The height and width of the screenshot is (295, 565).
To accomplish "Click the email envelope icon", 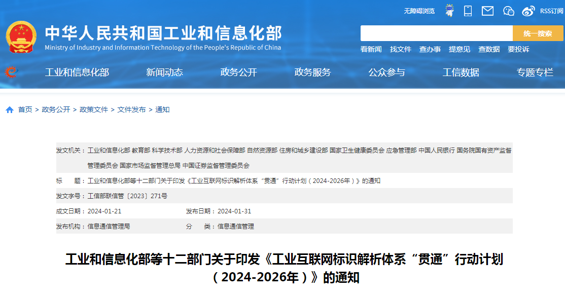I will [487, 11].
